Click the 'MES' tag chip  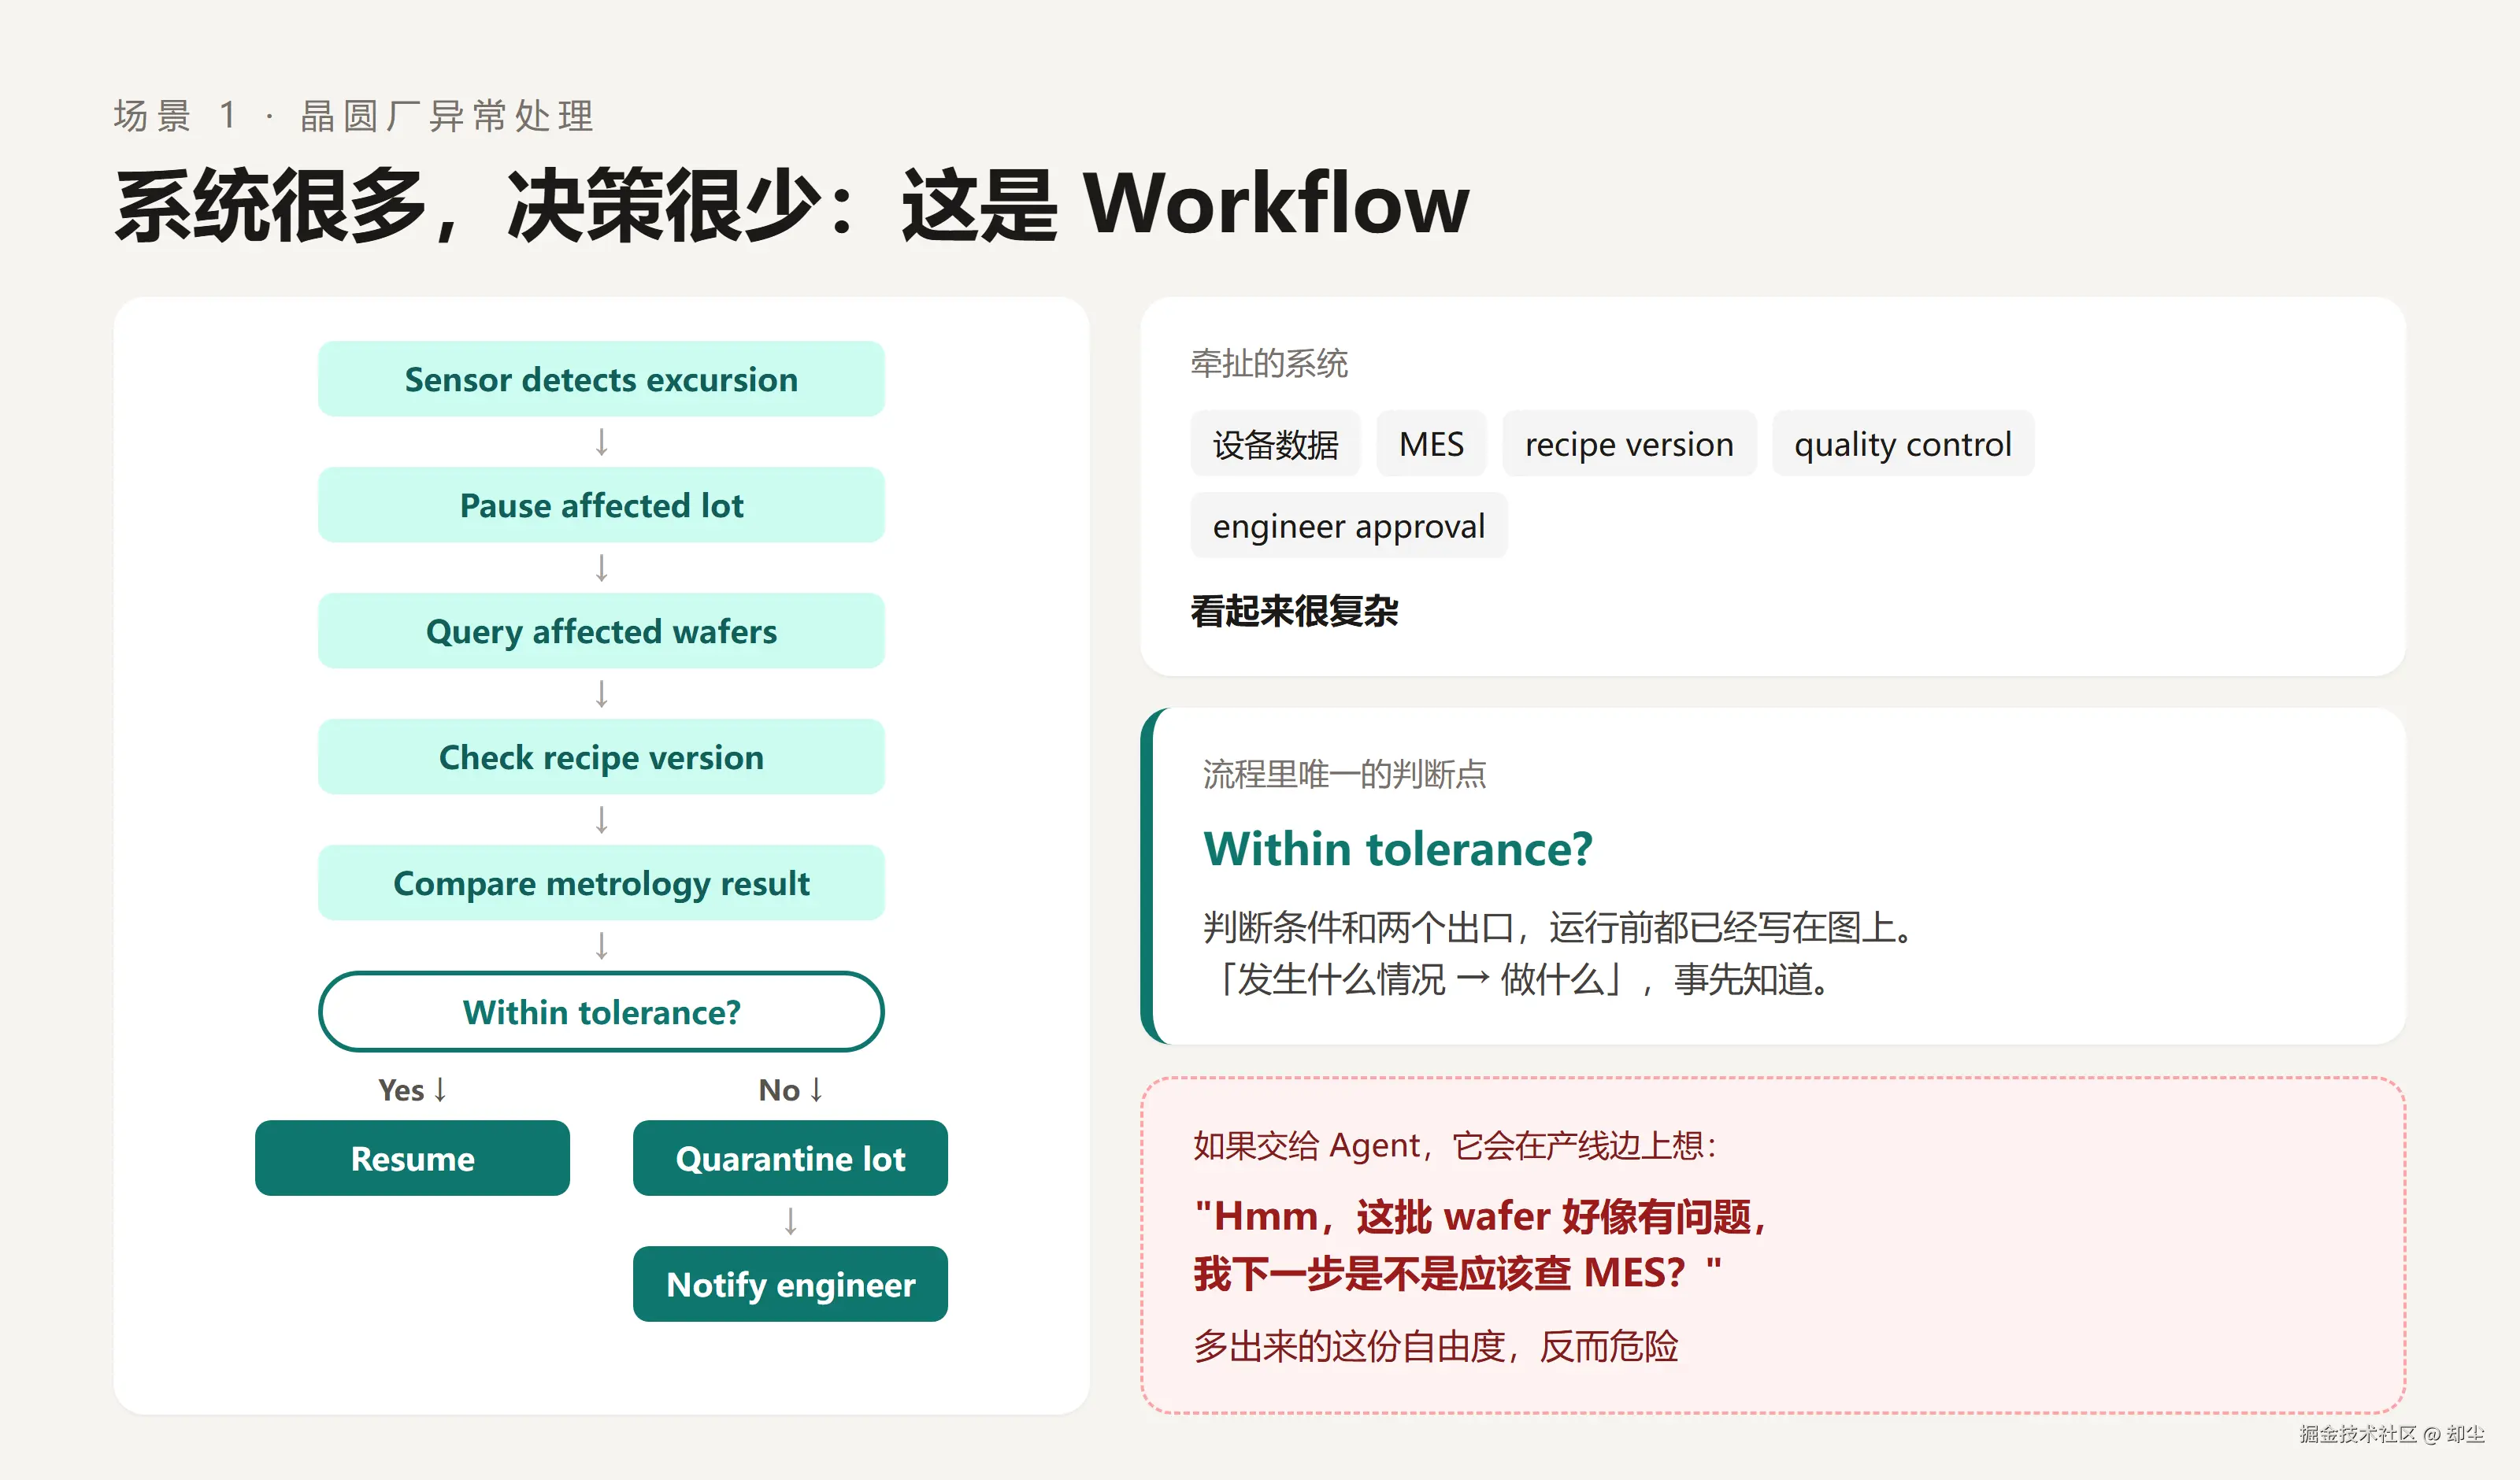click(1431, 443)
